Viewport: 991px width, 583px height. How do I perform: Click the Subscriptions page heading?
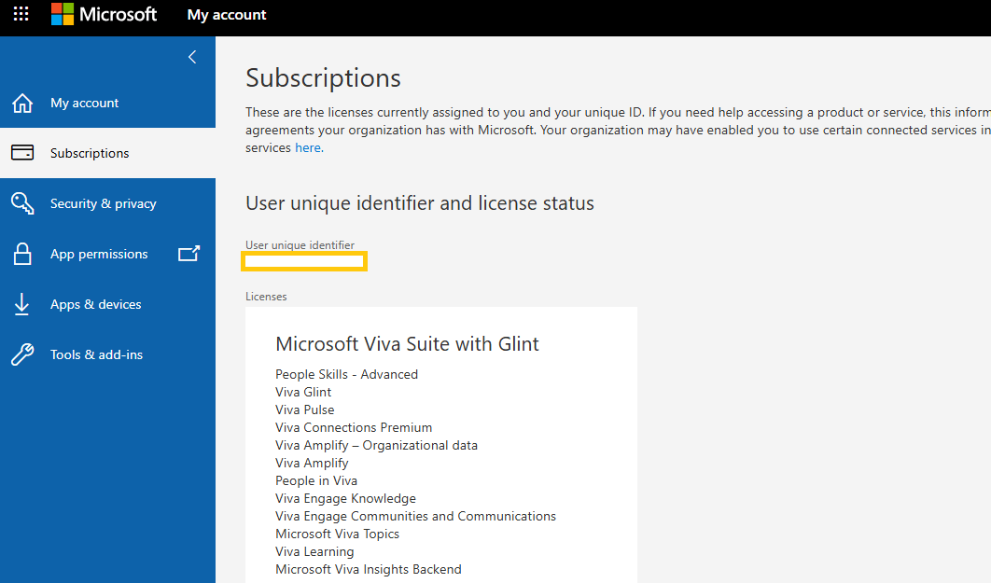tap(323, 77)
